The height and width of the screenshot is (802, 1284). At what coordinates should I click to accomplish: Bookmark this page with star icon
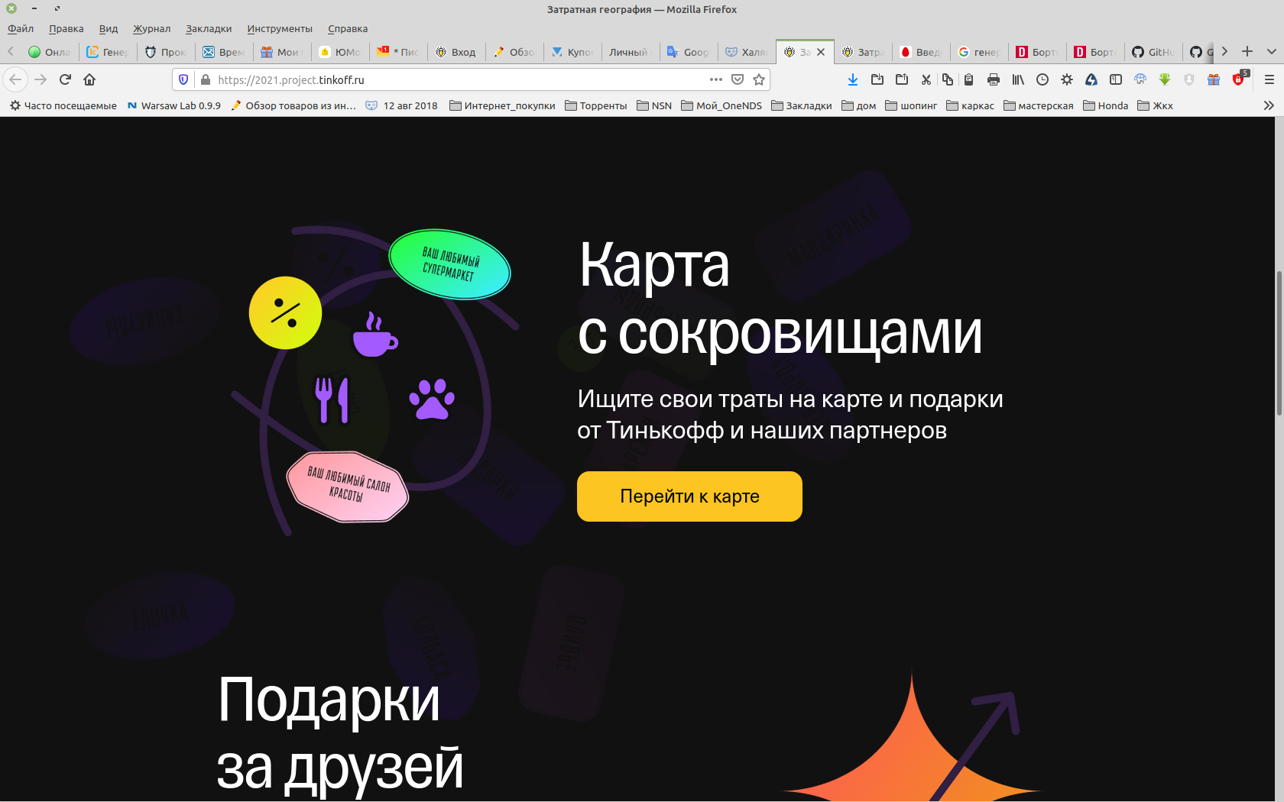(x=759, y=79)
